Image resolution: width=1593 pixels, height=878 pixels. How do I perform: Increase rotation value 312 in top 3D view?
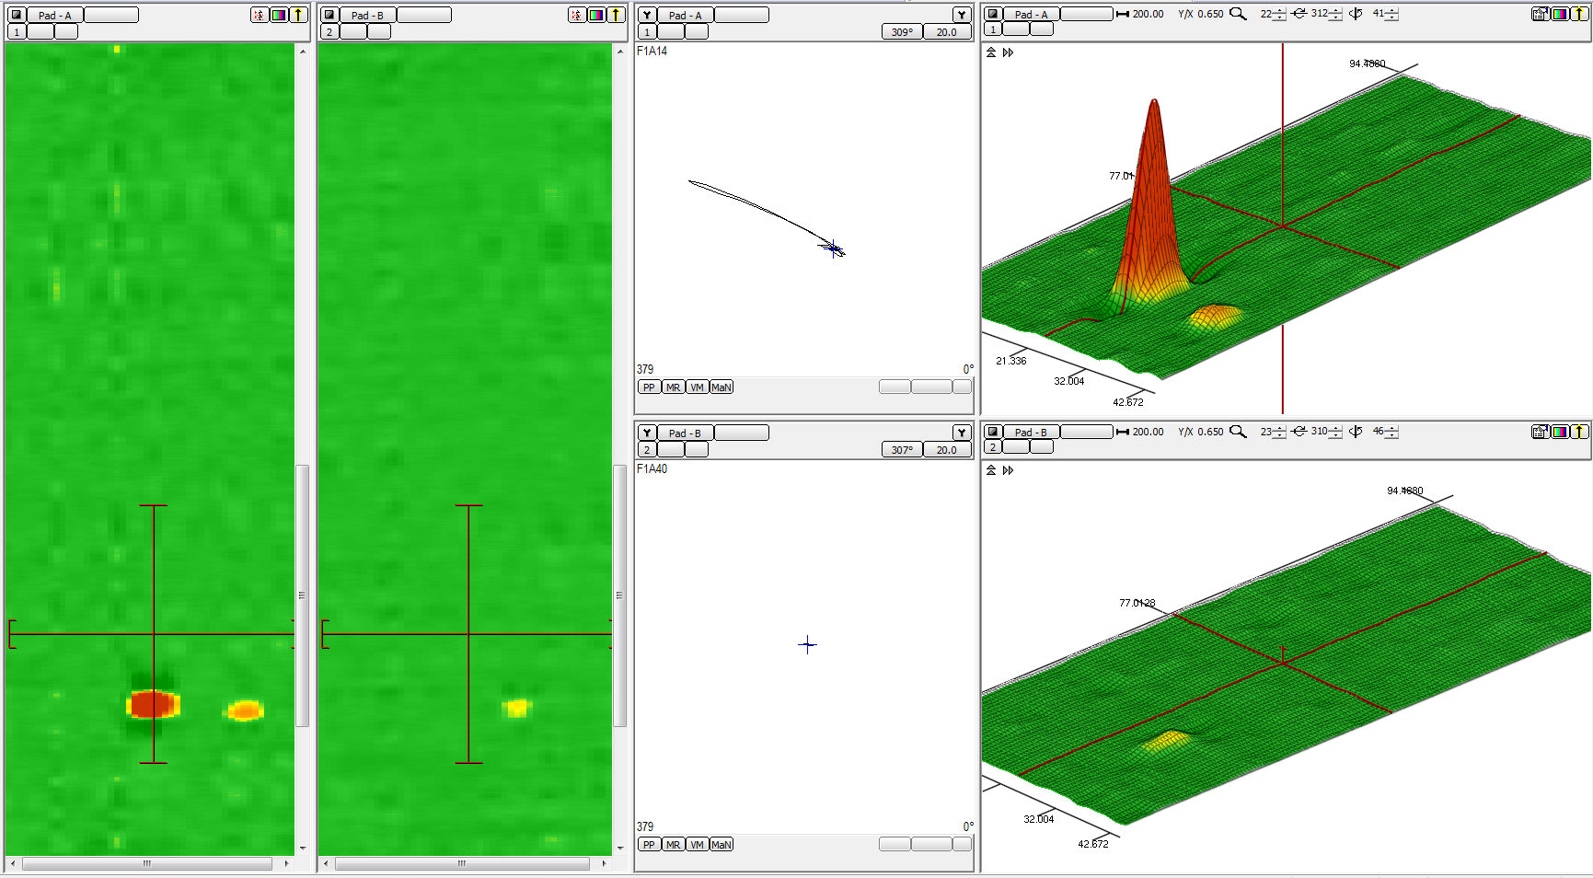[x=1336, y=10]
